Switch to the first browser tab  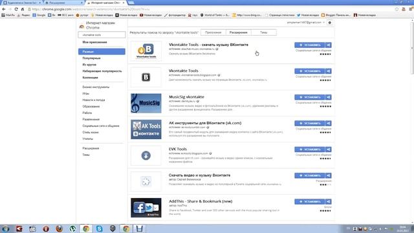21,3
